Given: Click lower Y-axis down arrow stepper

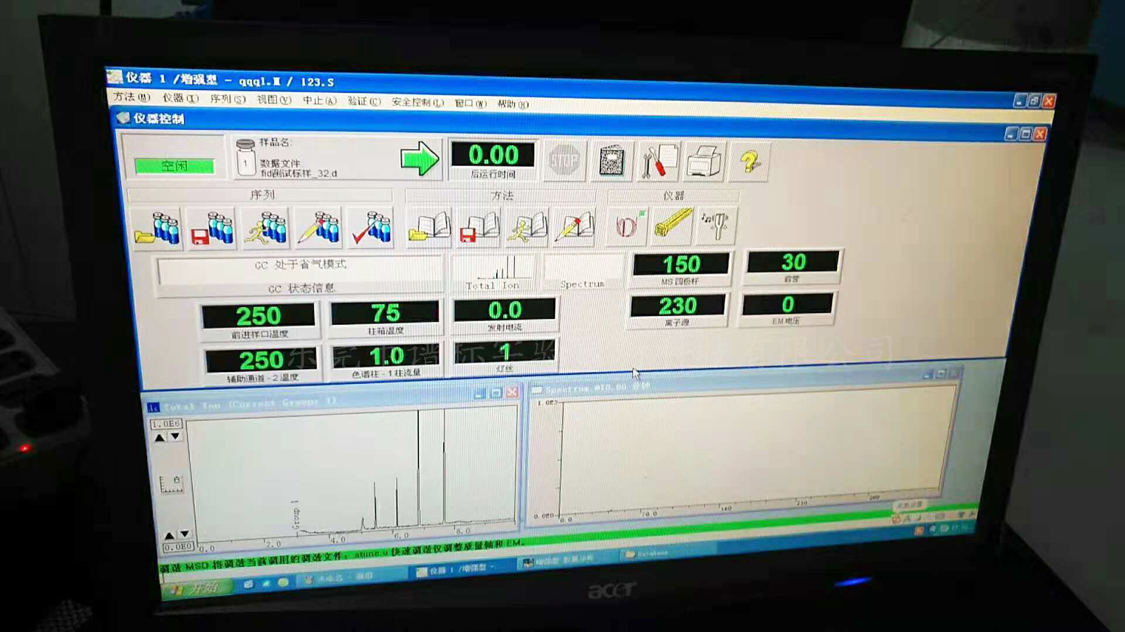Looking at the screenshot, I should pos(185,534).
